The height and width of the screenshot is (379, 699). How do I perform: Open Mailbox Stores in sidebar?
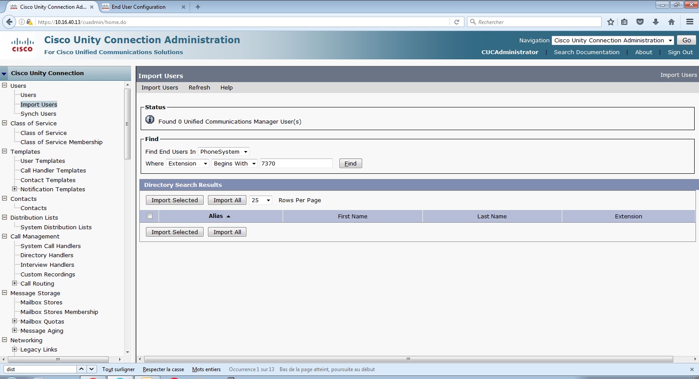click(x=42, y=302)
